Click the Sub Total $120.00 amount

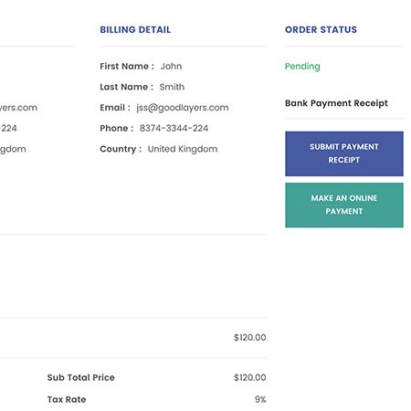tap(250, 377)
